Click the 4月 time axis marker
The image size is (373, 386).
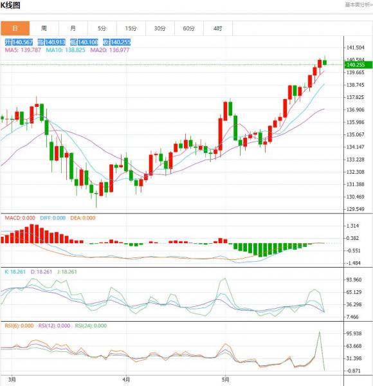point(126,380)
